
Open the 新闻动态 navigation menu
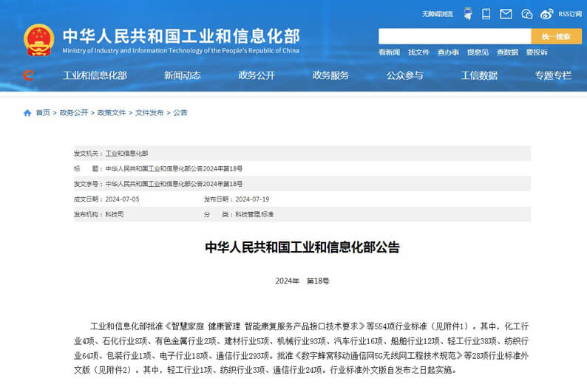pos(182,75)
